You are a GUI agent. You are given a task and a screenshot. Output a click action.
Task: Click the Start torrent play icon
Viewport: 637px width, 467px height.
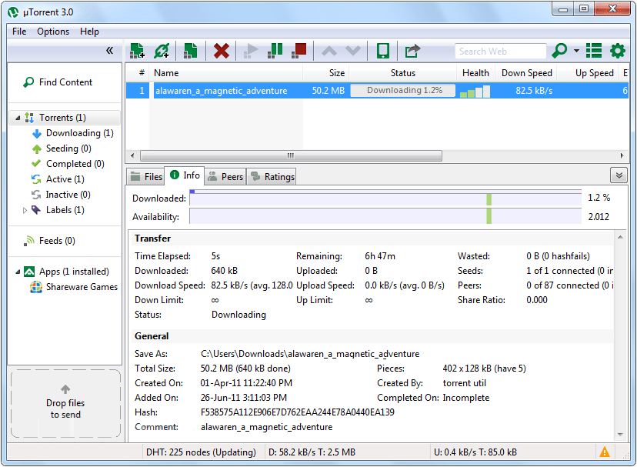(x=251, y=51)
